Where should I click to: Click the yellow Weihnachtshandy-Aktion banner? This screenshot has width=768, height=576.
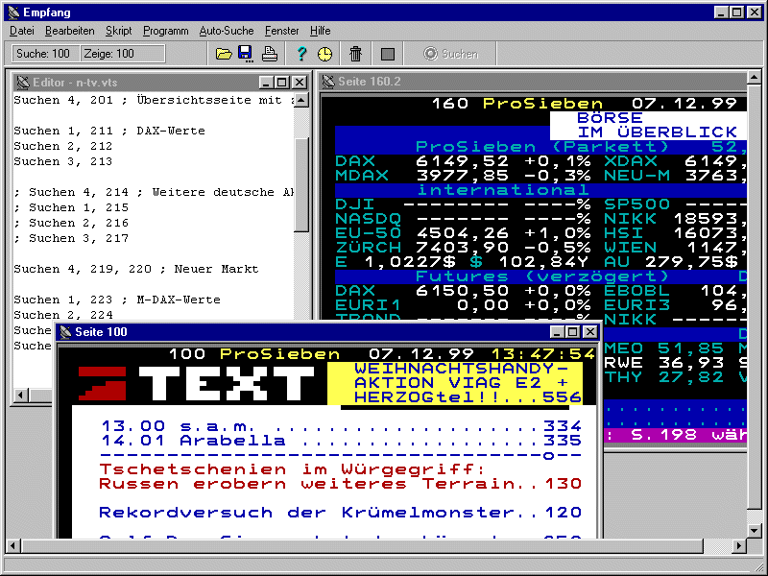pyautogui.click(x=455, y=383)
